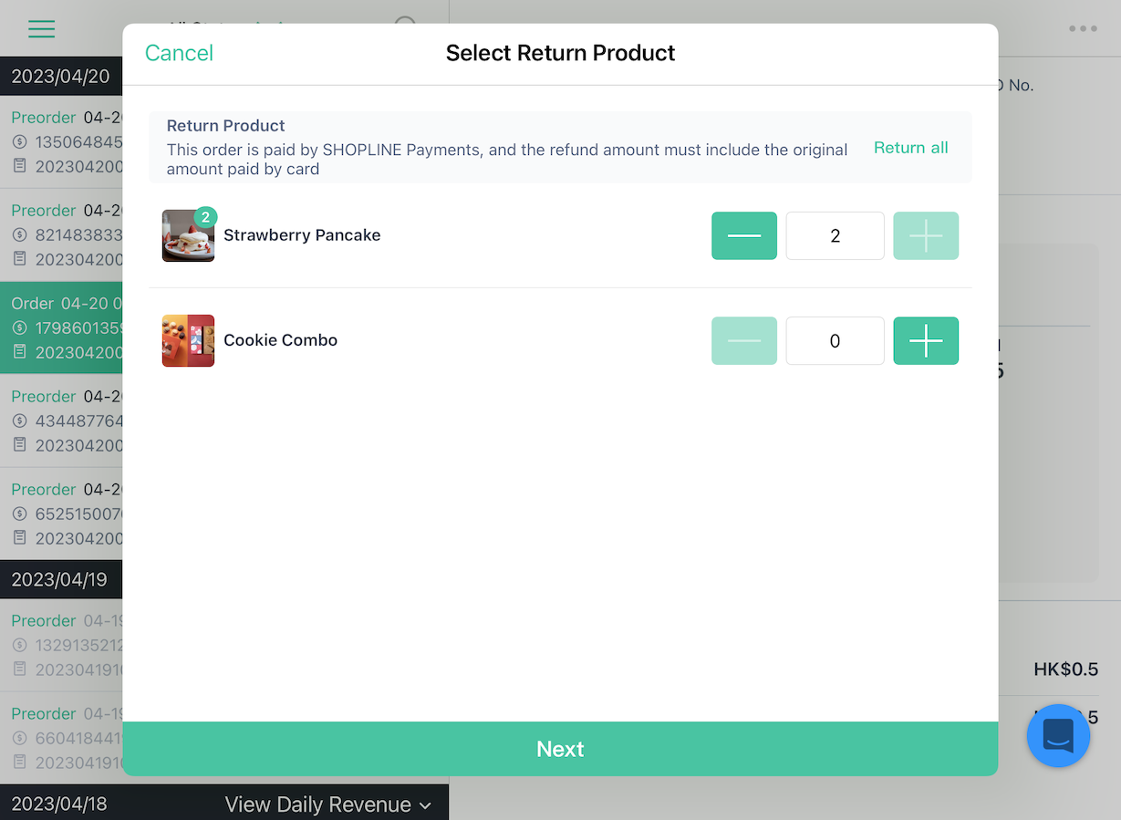
Task: Increase Cookie Combo return quantity
Action: [x=926, y=341]
